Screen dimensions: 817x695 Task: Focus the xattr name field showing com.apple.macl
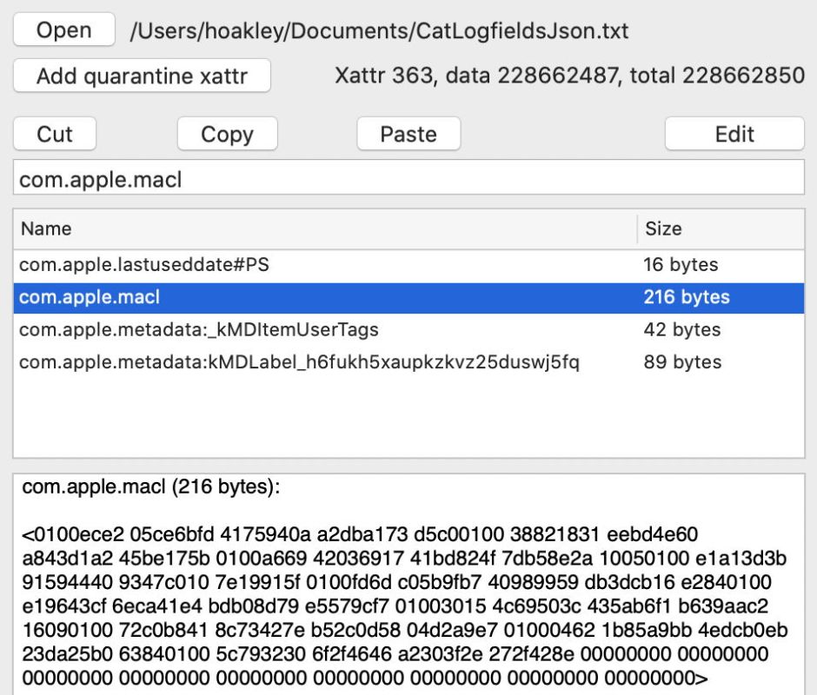(x=408, y=179)
